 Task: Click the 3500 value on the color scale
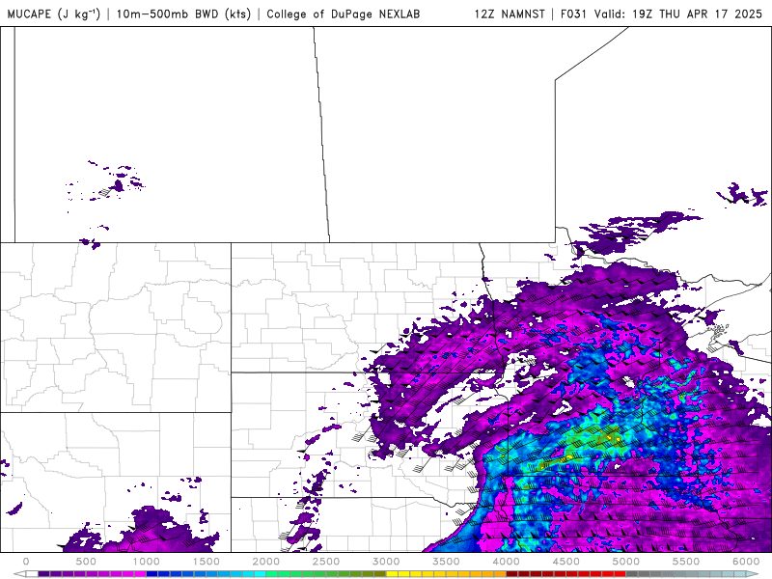coord(446,562)
